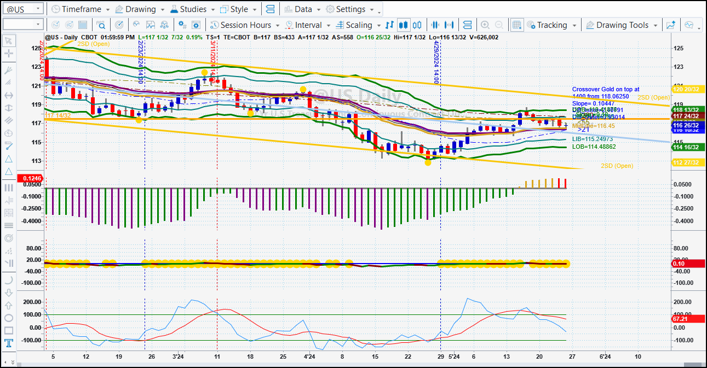This screenshot has width=707, height=368.
Task: Open the @US symbol combo box
Action: click(x=23, y=9)
